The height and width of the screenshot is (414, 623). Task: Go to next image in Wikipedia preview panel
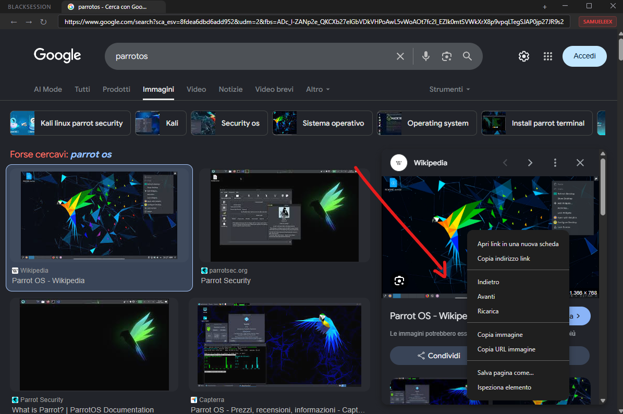pyautogui.click(x=530, y=163)
